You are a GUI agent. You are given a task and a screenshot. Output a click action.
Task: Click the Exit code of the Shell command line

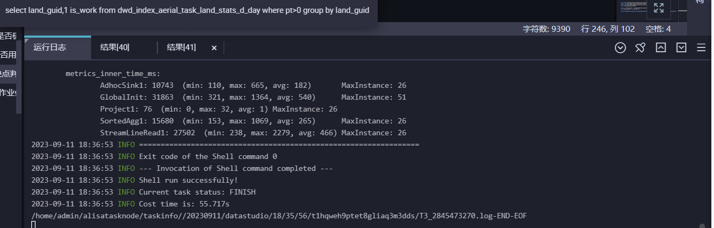pyautogui.click(x=154, y=157)
